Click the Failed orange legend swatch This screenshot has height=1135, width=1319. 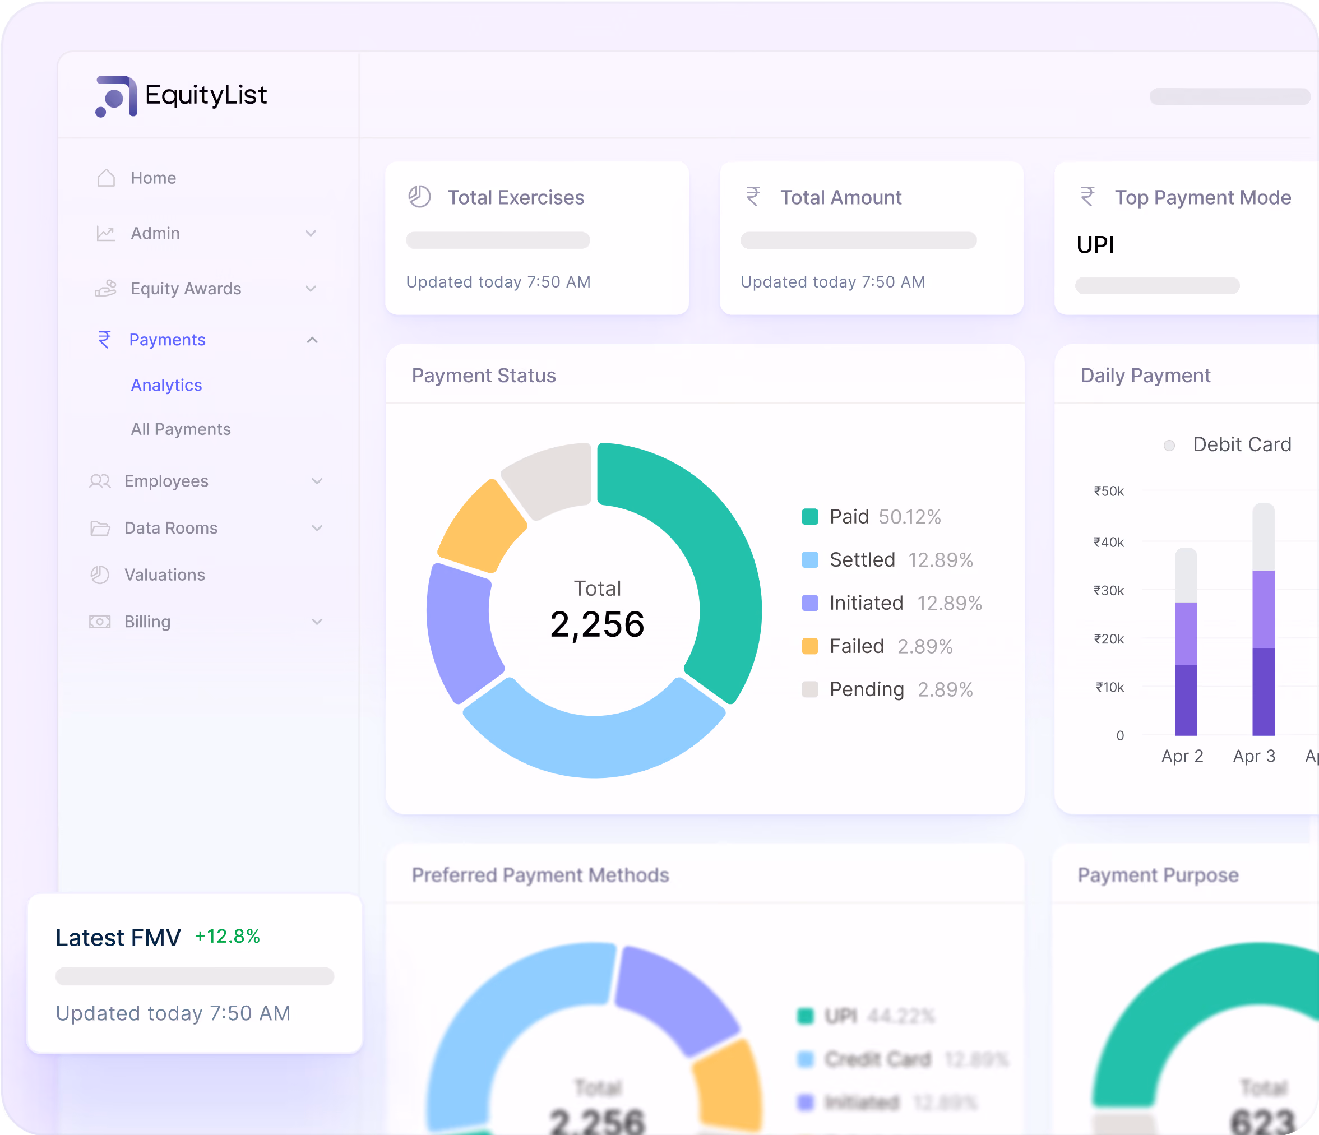click(810, 646)
